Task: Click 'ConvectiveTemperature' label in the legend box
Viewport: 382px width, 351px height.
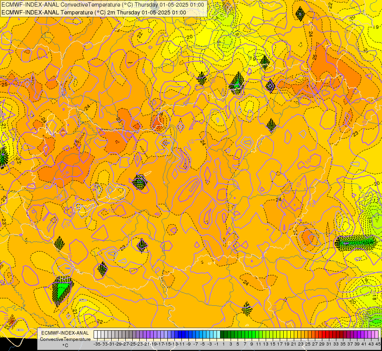Action: [x=65, y=339]
